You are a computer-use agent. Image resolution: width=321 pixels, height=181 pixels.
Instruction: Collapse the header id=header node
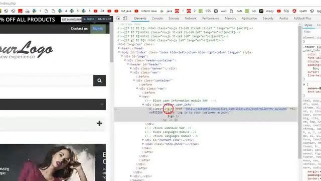tap(128, 64)
